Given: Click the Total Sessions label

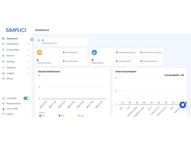Looking at the screenshot, I should pos(97,63).
